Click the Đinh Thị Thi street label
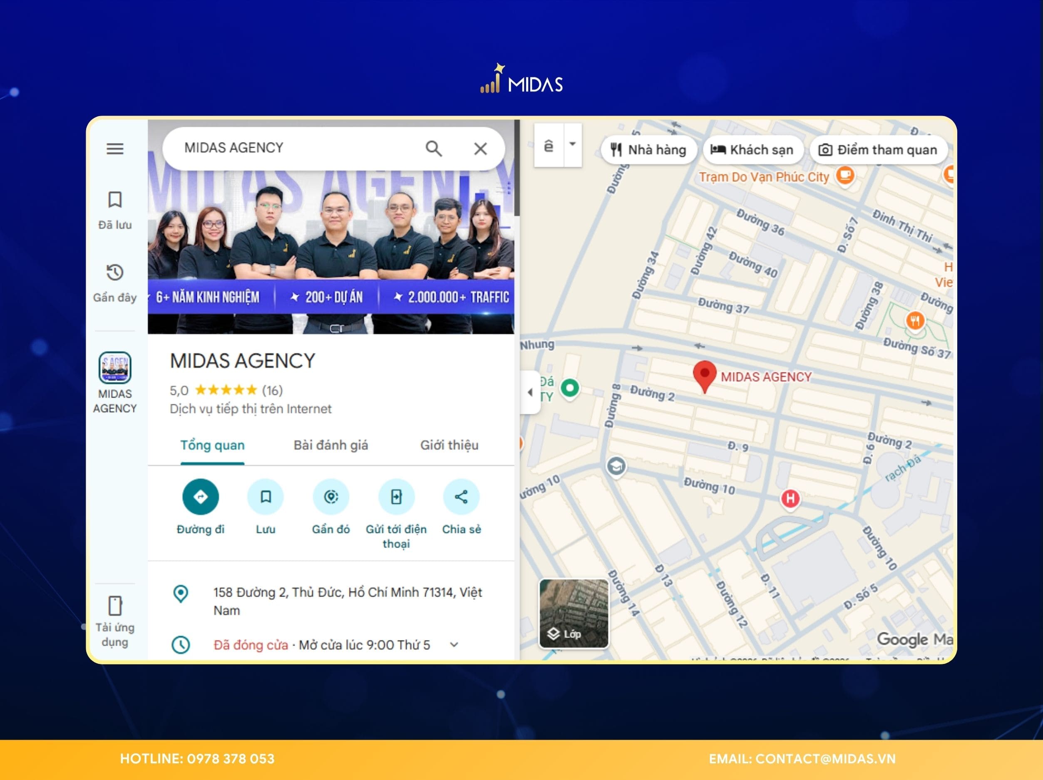This screenshot has height=780, width=1043. (x=902, y=226)
